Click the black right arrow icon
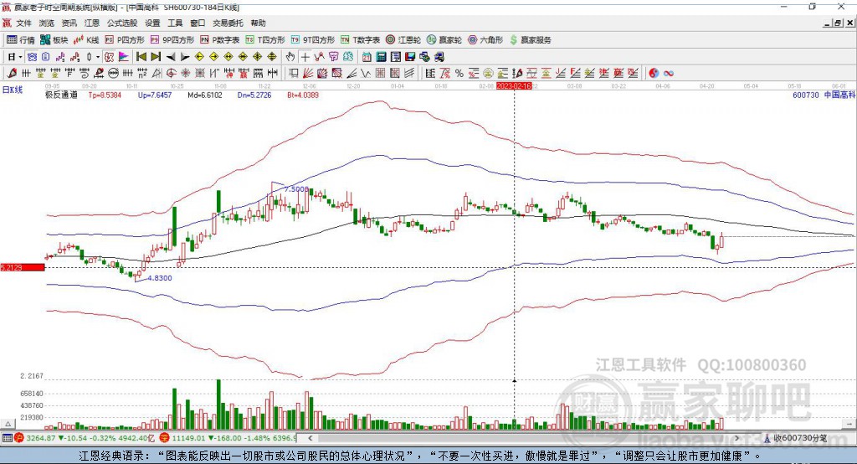This screenshot has height=464, width=857. click(185, 57)
